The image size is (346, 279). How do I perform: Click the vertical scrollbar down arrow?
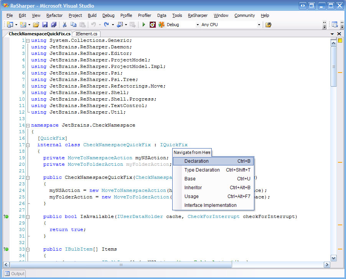point(333,258)
